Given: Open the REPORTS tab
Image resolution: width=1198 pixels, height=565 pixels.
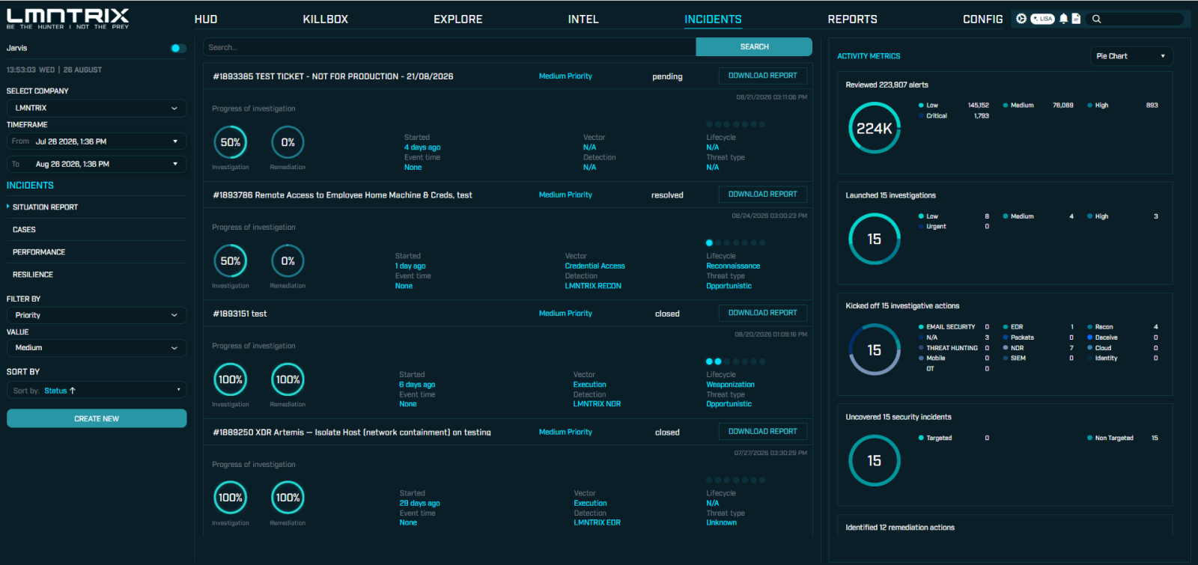Looking at the screenshot, I should click(852, 19).
